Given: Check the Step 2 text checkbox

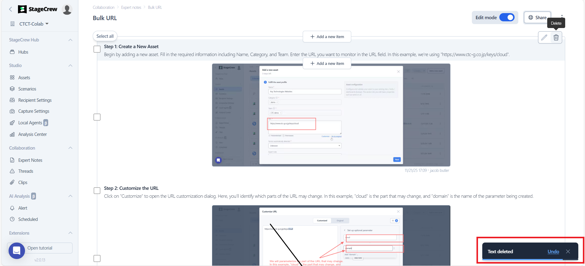Looking at the screenshot, I should 97,191.
